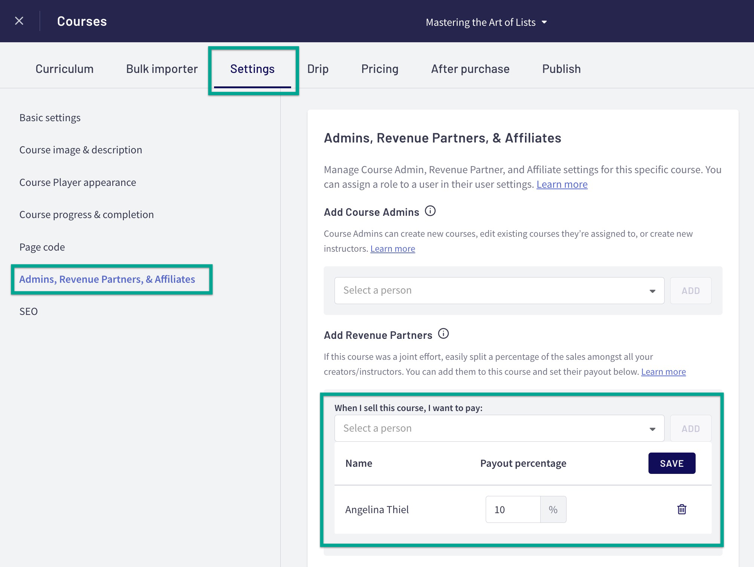The image size is (754, 567).
Task: Click the ADD button next to the admin selector
Action: [690, 290]
